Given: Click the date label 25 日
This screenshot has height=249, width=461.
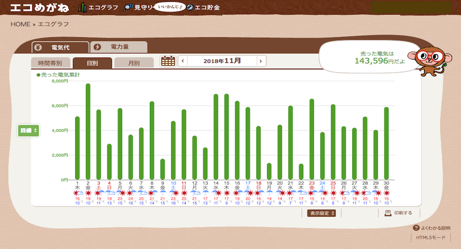Looking at the screenshot, I should [x=333, y=185].
